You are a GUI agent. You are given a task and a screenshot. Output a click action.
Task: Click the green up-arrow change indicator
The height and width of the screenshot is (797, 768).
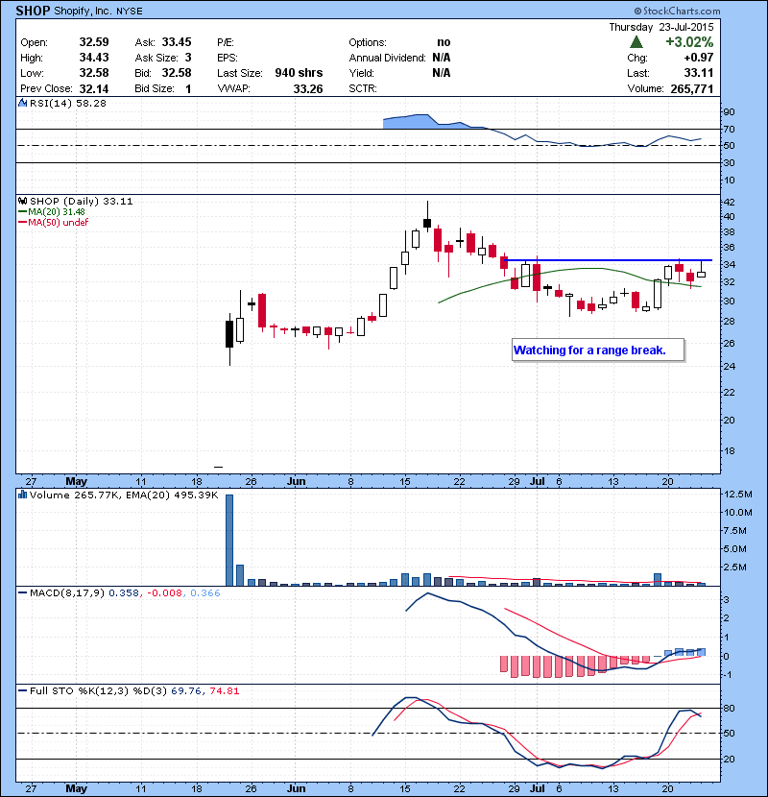point(636,41)
